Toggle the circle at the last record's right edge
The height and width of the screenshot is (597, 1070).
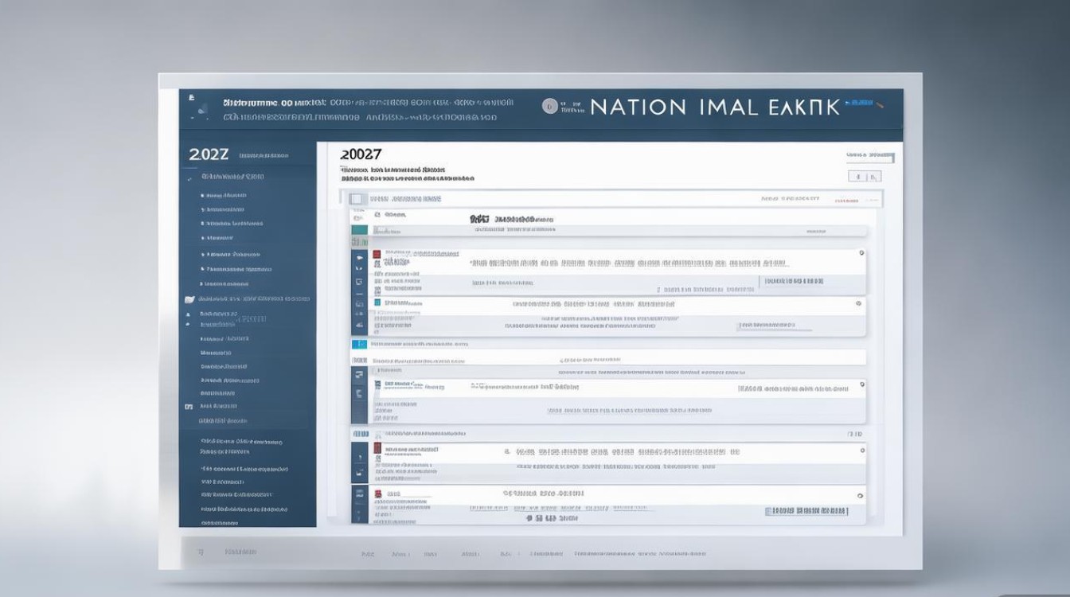pyautogui.click(x=861, y=495)
